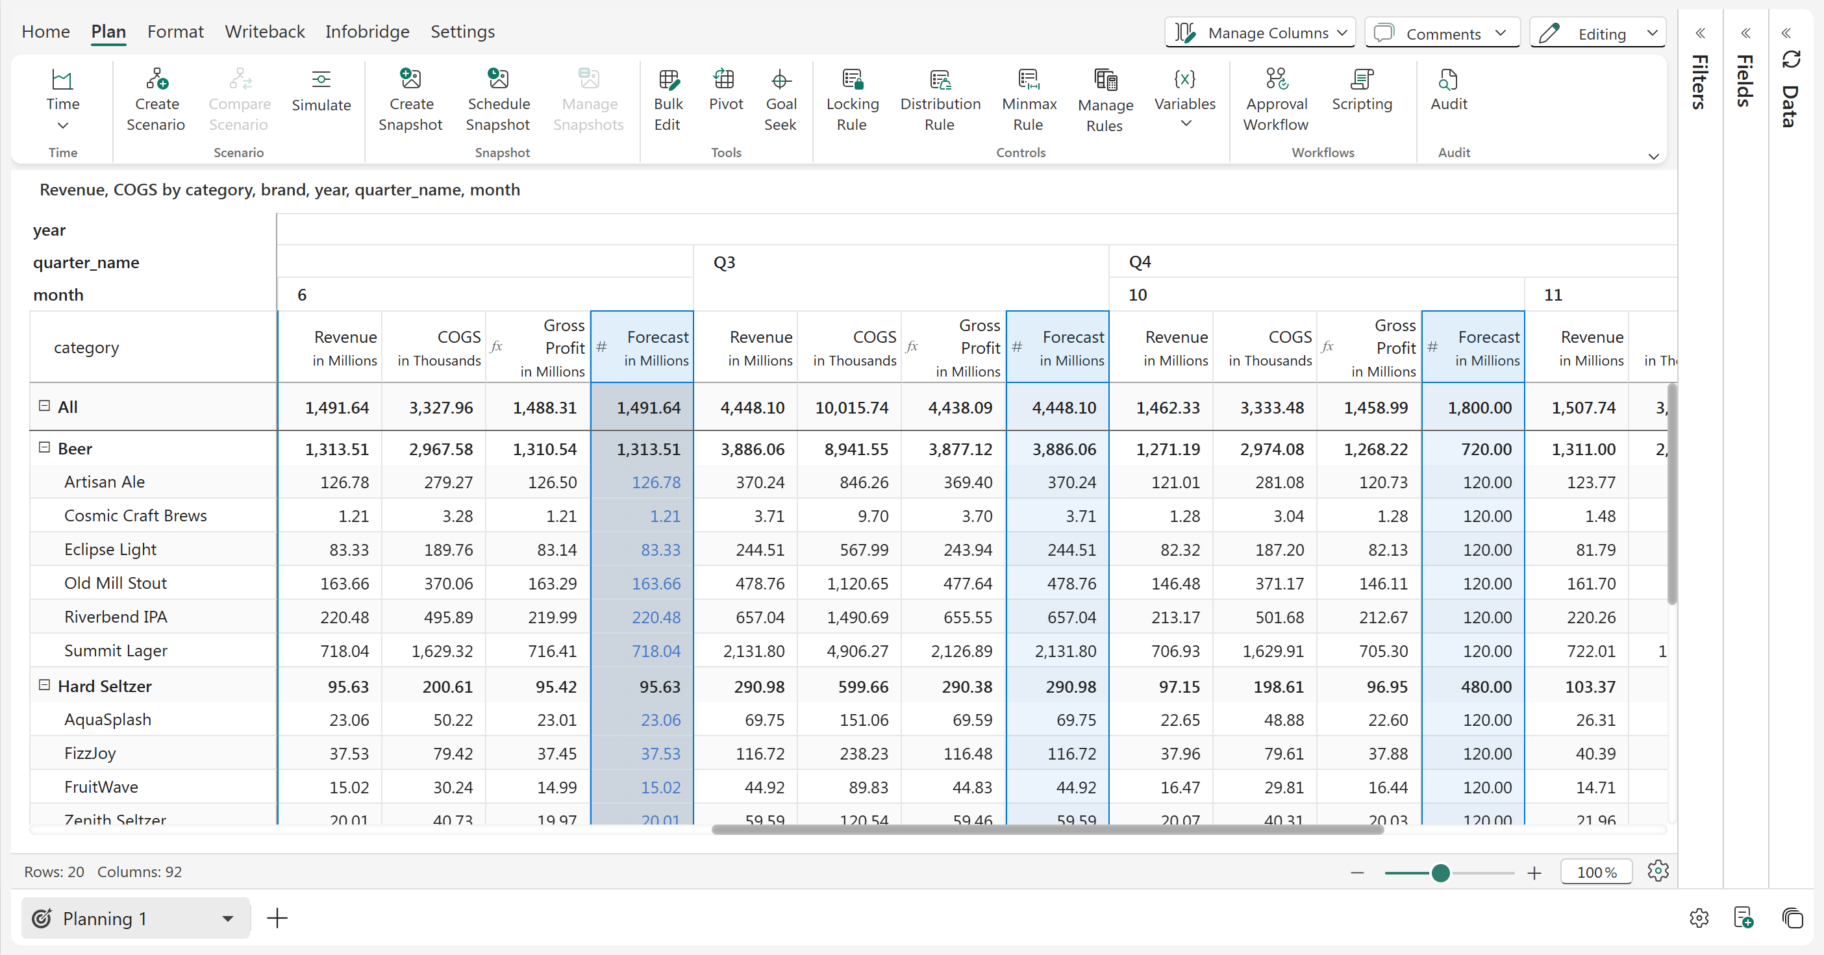Click the Create Snapshot icon
The image size is (1824, 955).
[x=410, y=79]
